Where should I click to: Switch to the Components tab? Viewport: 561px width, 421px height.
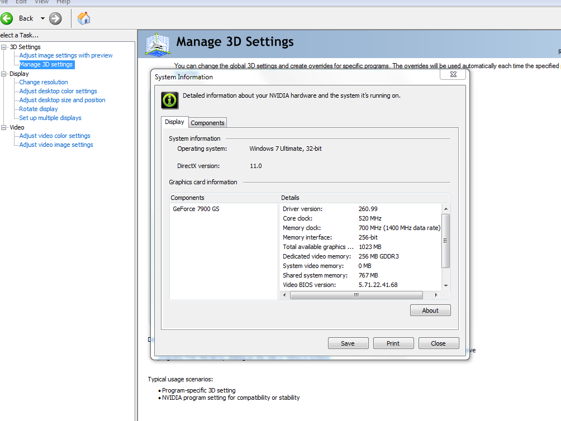(x=207, y=123)
